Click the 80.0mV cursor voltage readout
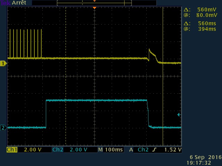This screenshot has height=166, width=222. (x=207, y=15)
